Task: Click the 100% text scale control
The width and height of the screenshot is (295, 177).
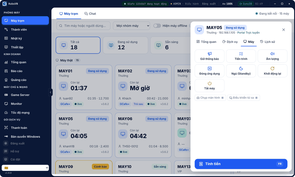Action: [227, 4]
